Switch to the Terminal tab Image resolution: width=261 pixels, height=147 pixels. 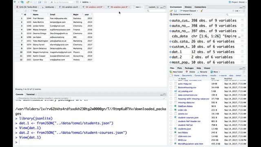click(31, 94)
